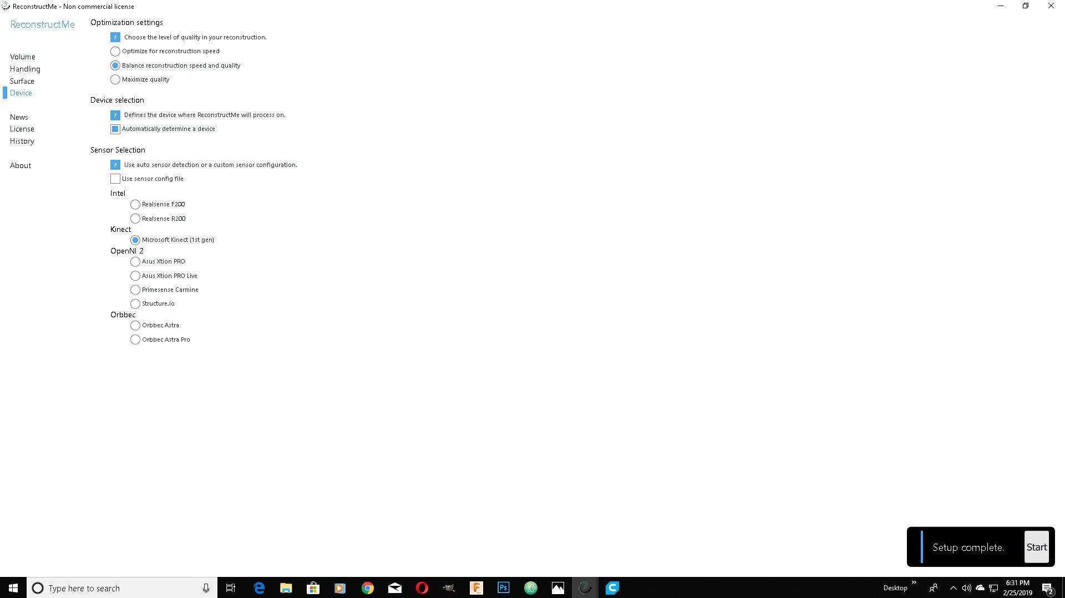Switch to the Surface settings page
This screenshot has height=598, width=1065.
click(22, 81)
